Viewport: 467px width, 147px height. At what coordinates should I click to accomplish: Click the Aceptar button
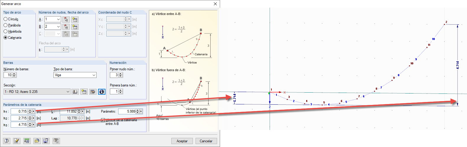tap(182, 141)
